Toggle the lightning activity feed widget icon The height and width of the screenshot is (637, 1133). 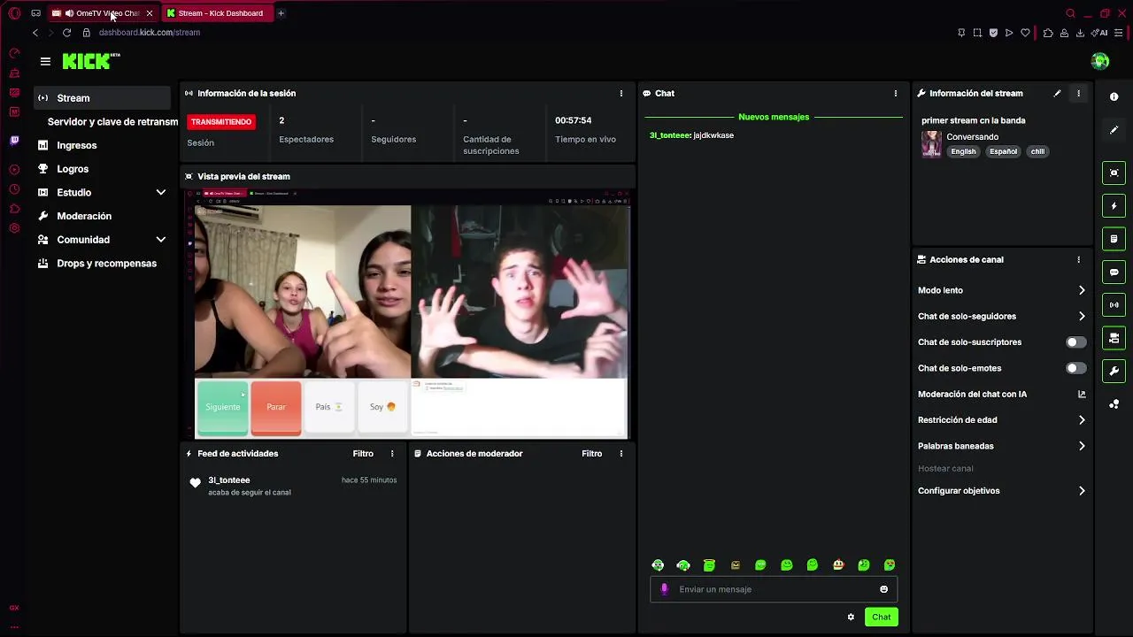(x=1114, y=206)
